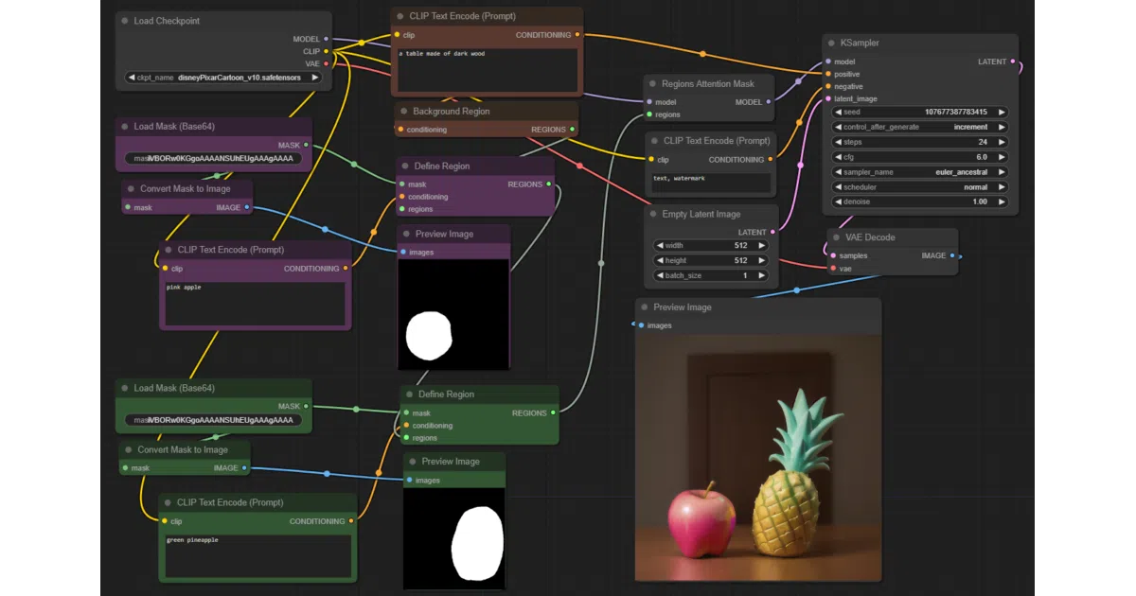Collapse the large Preview Image node showing fruit
Screen dimensions: 1136x596
click(x=644, y=307)
